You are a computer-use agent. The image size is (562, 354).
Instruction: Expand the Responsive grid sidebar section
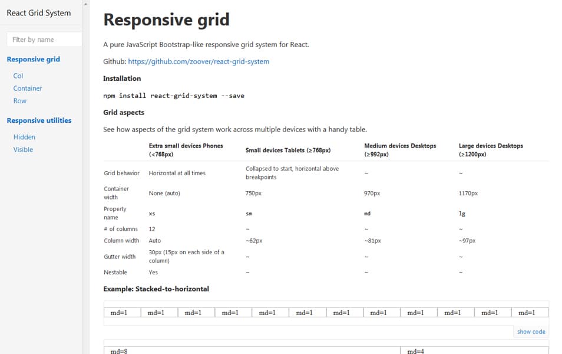(x=33, y=59)
